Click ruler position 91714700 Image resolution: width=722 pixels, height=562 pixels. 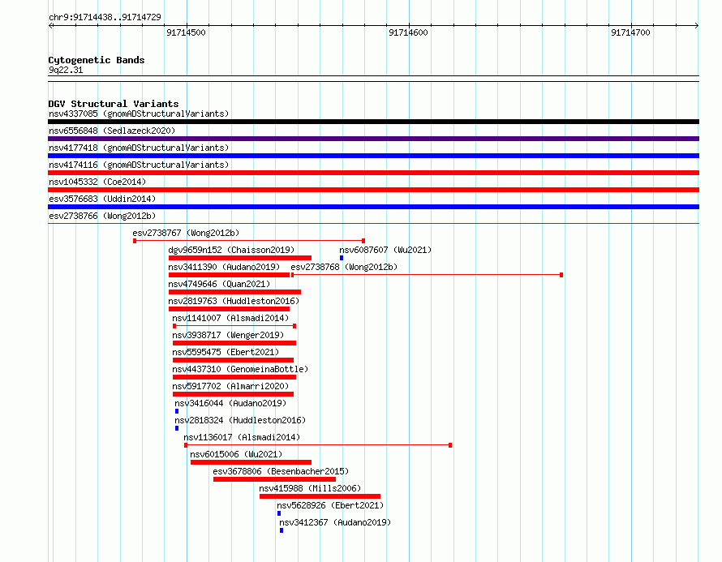630,32
